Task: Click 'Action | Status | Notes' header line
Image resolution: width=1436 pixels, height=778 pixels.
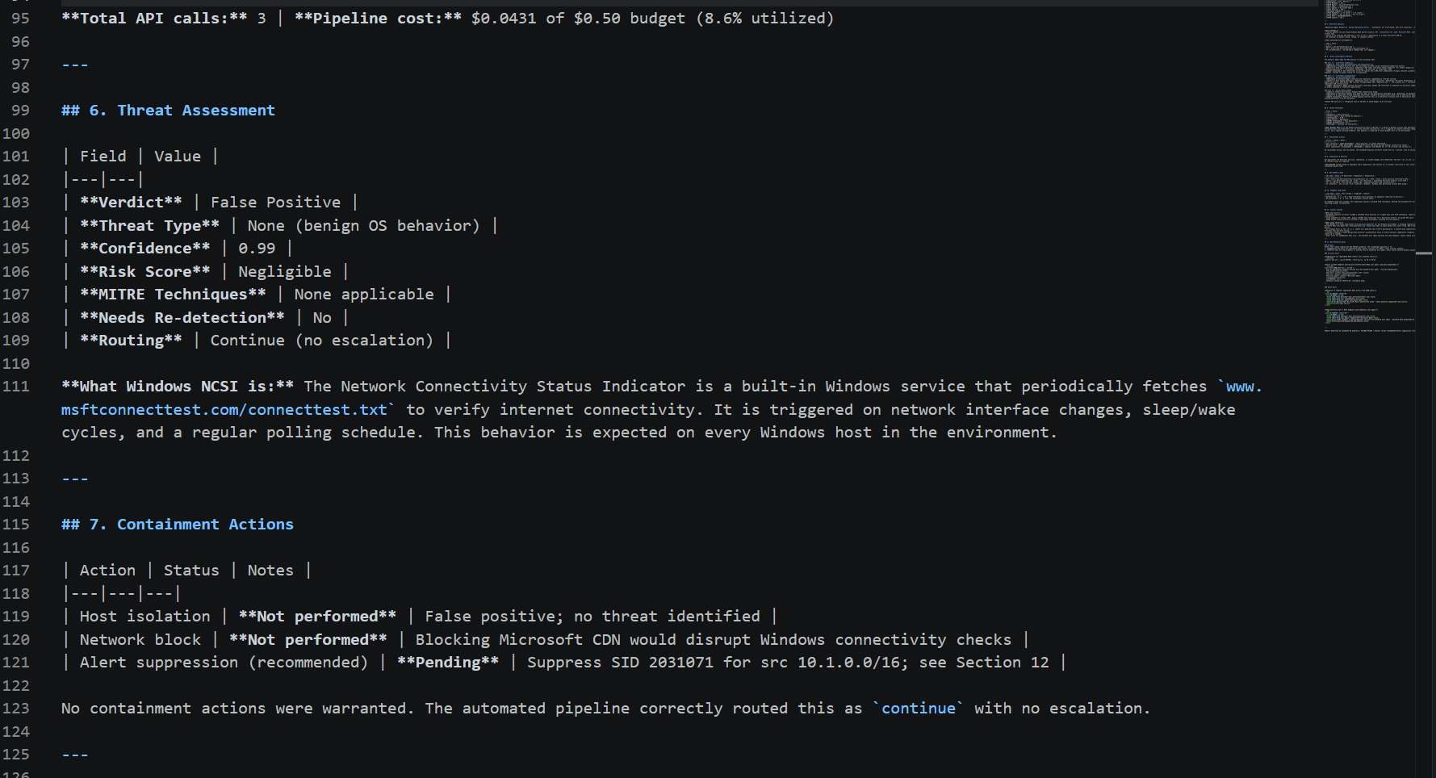Action: tap(186, 571)
